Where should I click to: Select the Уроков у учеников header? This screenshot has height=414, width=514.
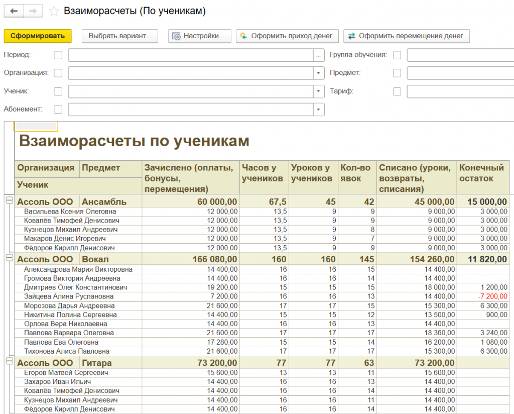(x=313, y=177)
